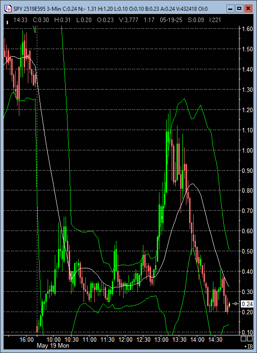Click the right square box beside the time axis
This screenshot has height=353, width=257.
250,339
